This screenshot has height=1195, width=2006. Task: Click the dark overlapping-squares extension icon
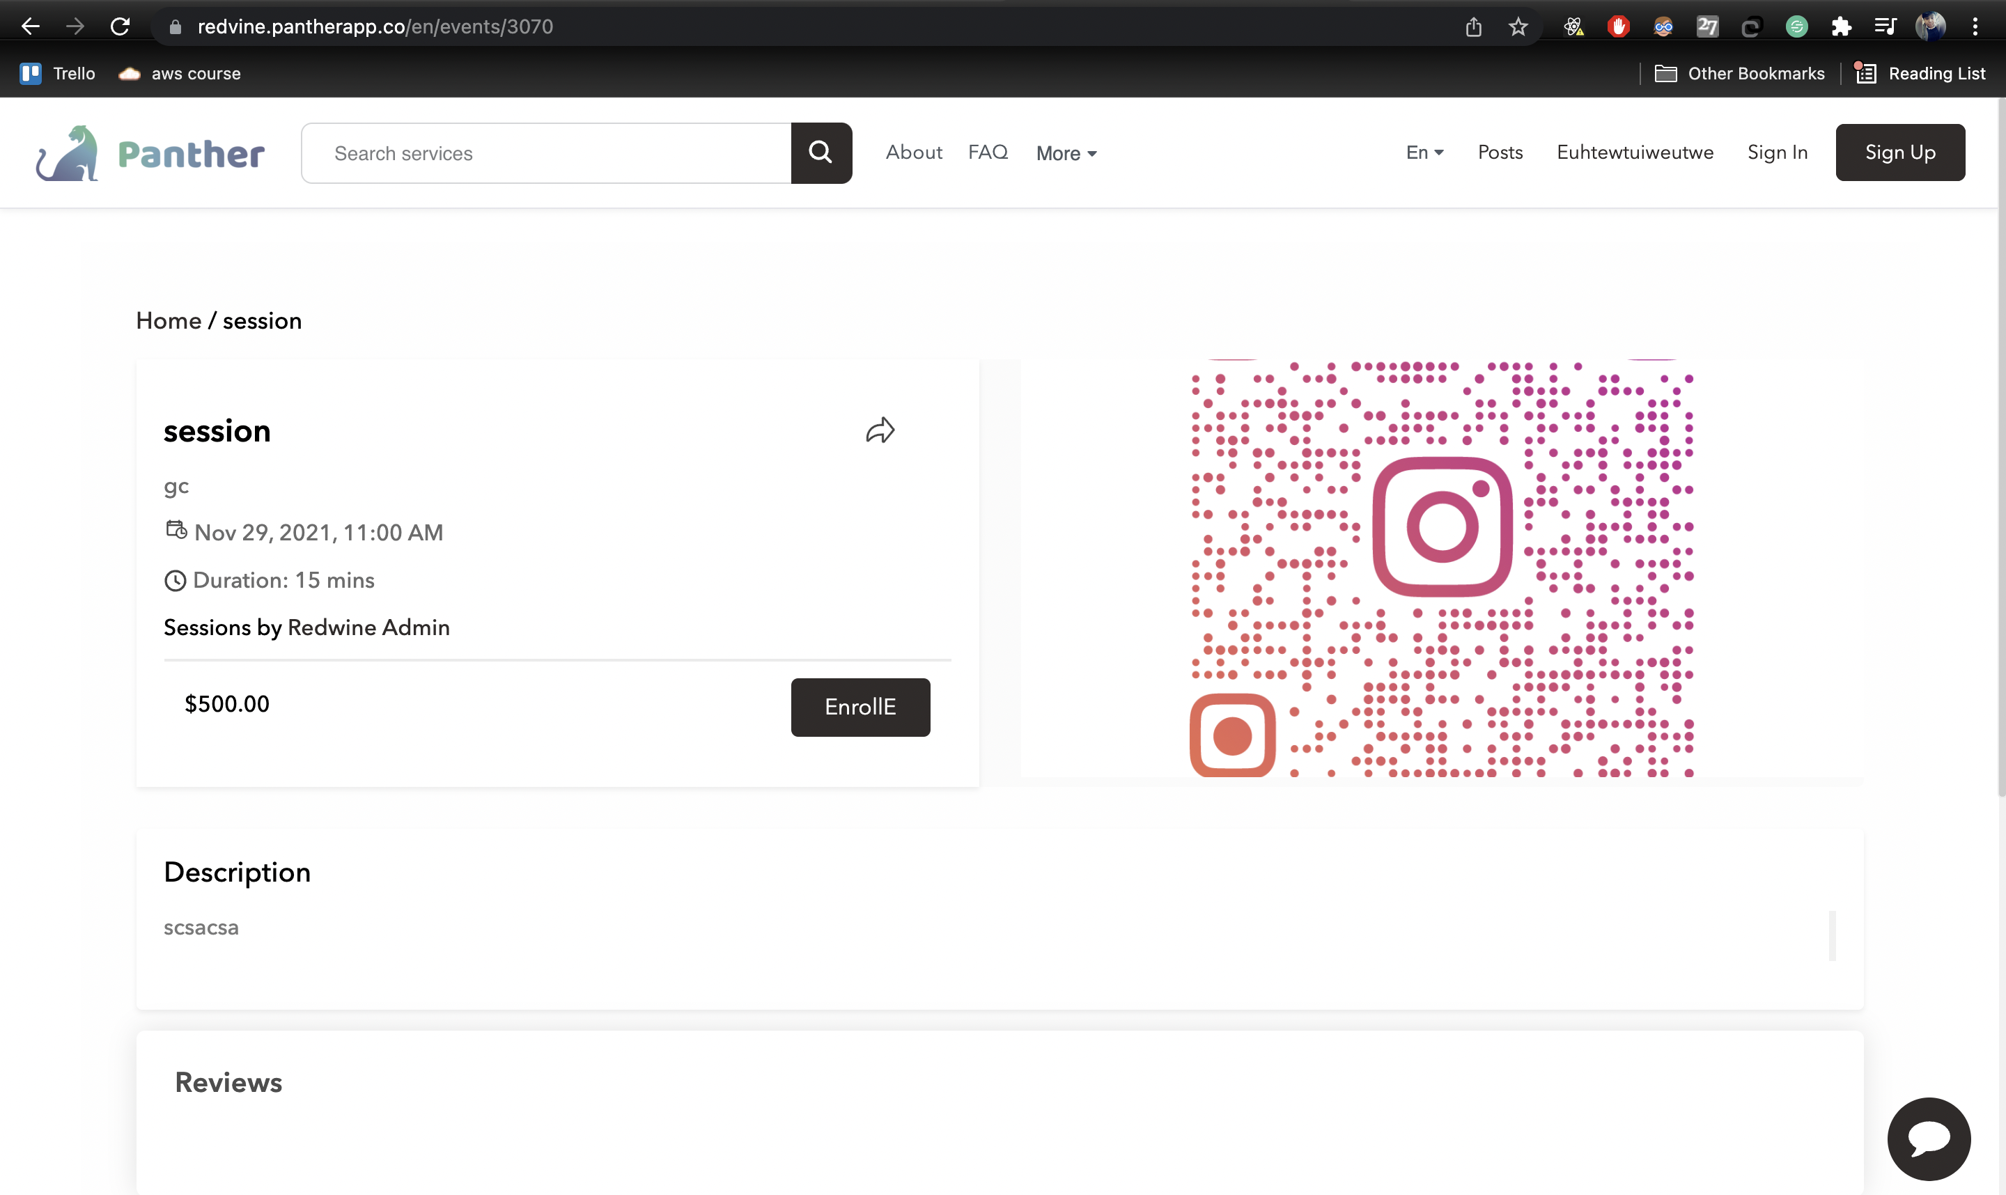coord(1752,26)
